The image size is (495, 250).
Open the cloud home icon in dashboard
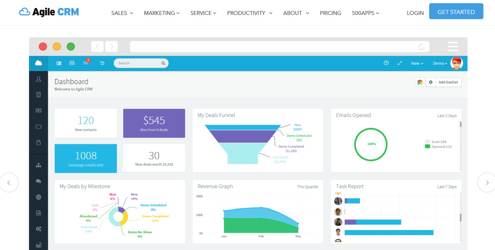click(x=39, y=63)
